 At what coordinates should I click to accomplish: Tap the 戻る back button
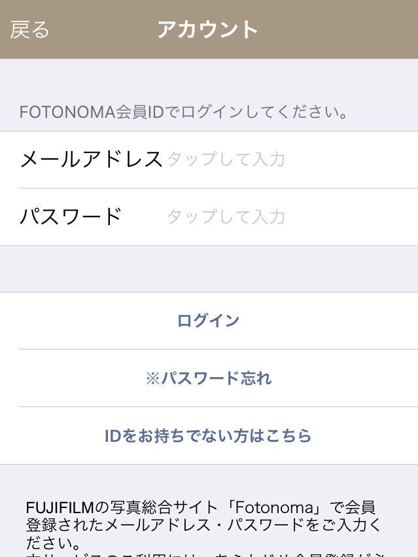(x=30, y=30)
